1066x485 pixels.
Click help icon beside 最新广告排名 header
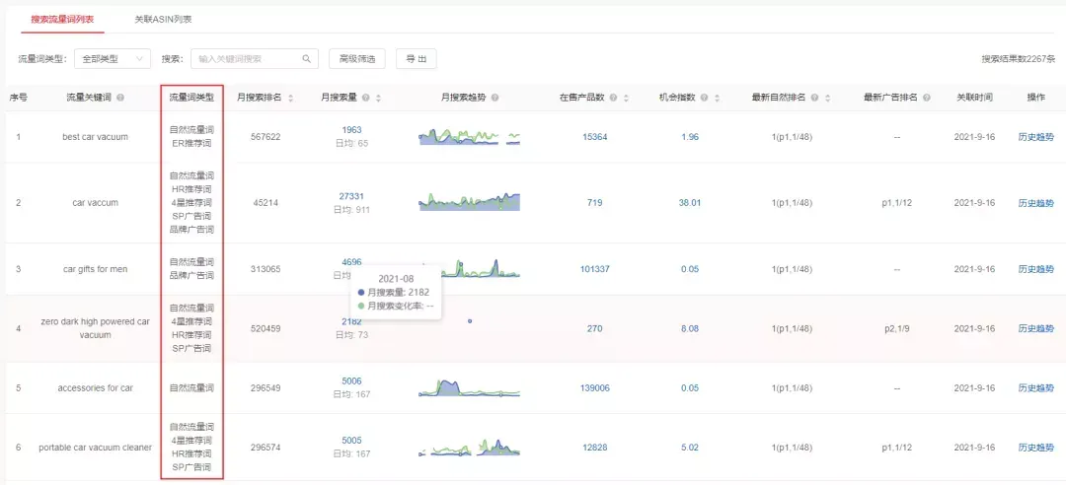pos(926,98)
